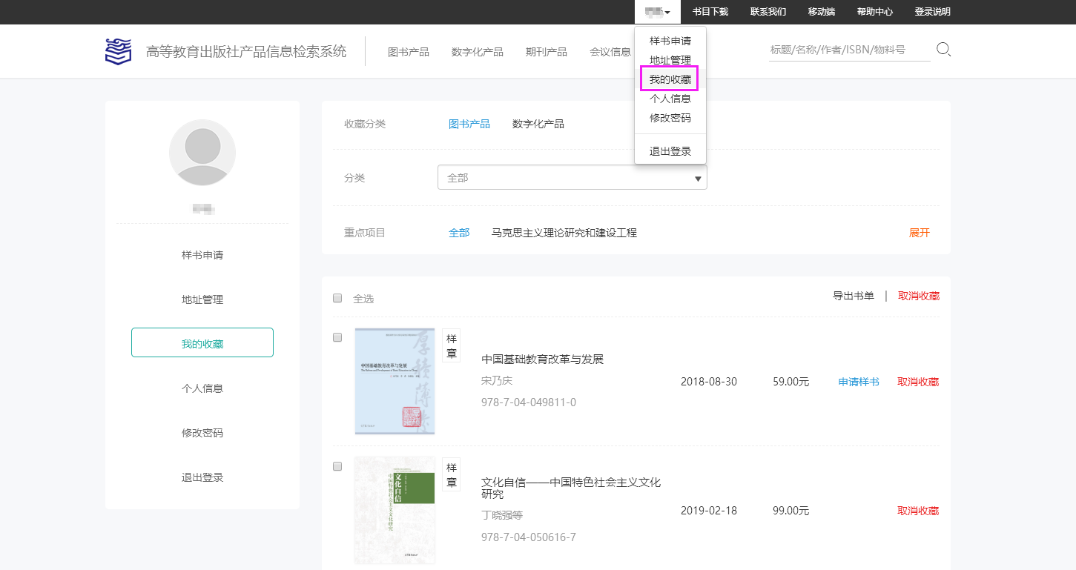Screen dimensions: 1076x570
Task: Click 申请样书 link for first book
Action: tap(858, 382)
